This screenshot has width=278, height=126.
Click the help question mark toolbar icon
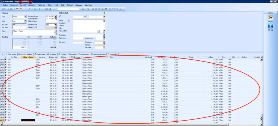pyautogui.click(x=119, y=9)
